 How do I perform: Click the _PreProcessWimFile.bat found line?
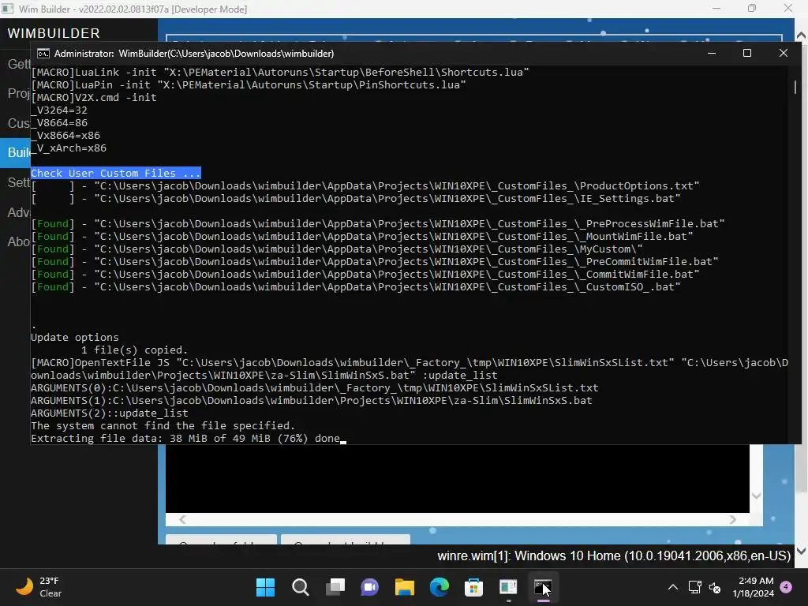[x=378, y=223]
